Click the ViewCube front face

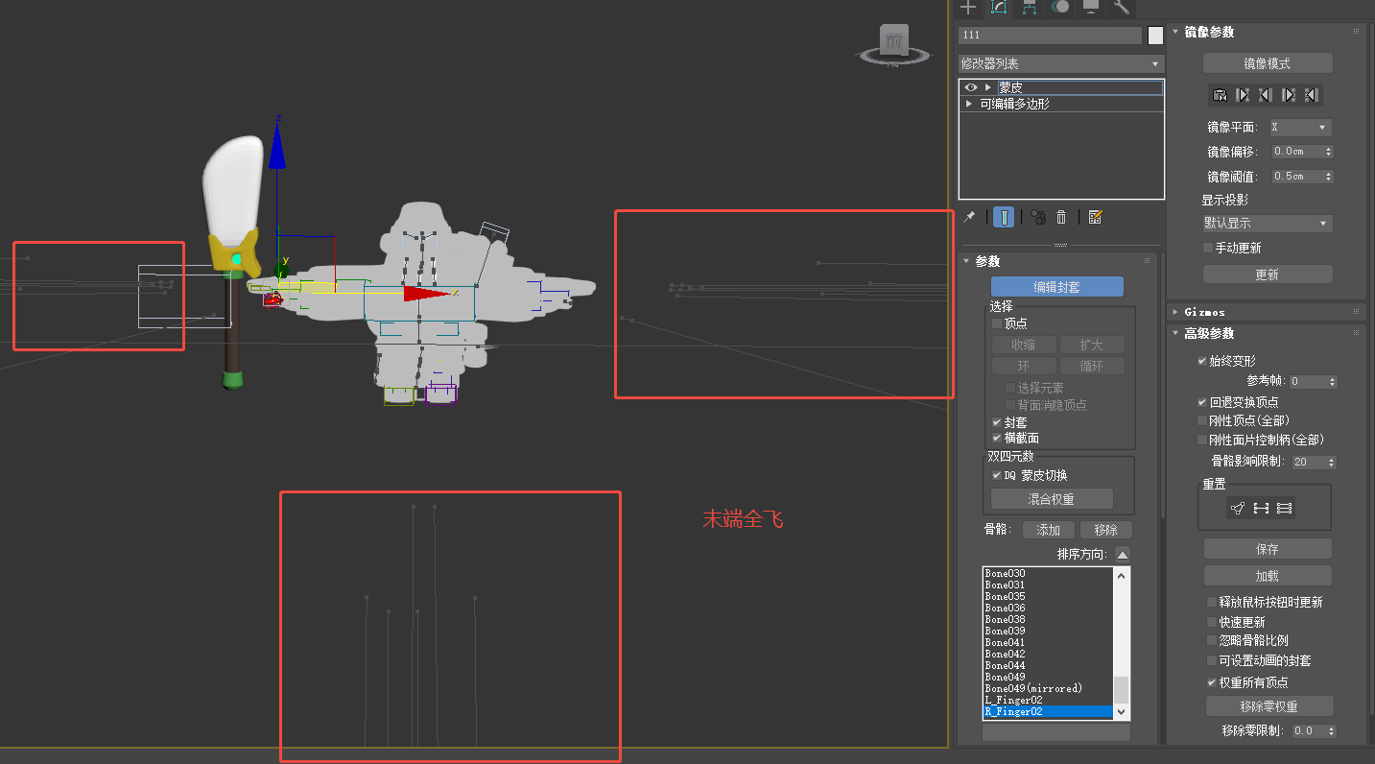(894, 40)
